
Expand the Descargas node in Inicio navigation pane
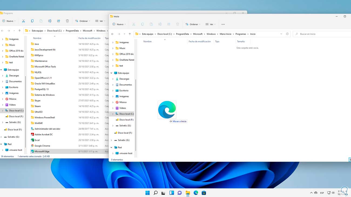click(x=113, y=79)
